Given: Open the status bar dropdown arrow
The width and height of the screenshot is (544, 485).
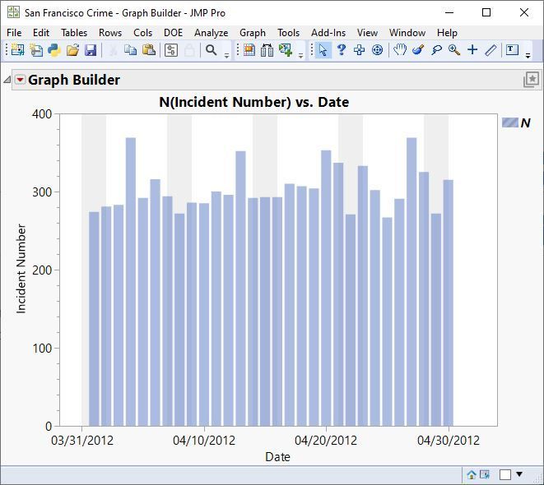Looking at the screenshot, I should pyautogui.click(x=519, y=474).
